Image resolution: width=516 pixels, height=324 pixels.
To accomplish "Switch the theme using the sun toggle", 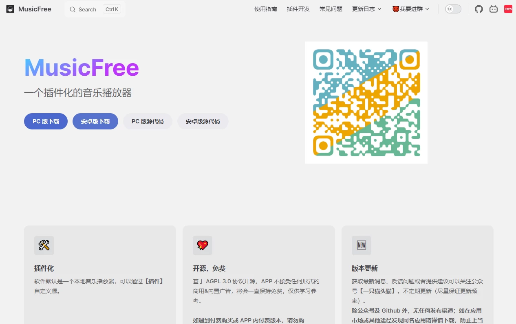I will point(450,9).
